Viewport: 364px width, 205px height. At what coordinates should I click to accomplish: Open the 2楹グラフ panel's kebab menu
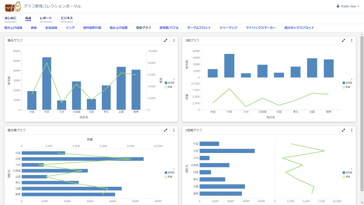(352, 41)
